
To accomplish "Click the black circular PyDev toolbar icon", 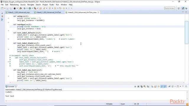I will [x=15, y=8].
